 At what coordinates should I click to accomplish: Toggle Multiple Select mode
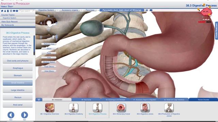49,62
